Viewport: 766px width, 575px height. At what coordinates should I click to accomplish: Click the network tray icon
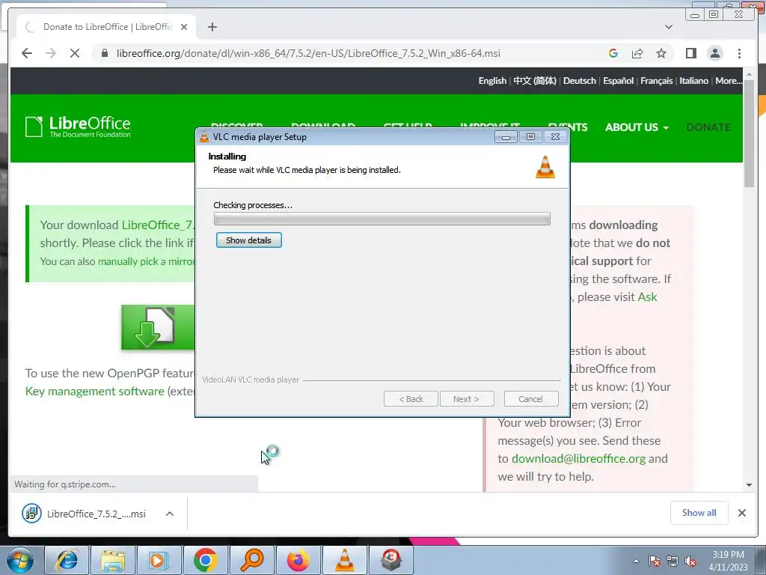pos(672,562)
